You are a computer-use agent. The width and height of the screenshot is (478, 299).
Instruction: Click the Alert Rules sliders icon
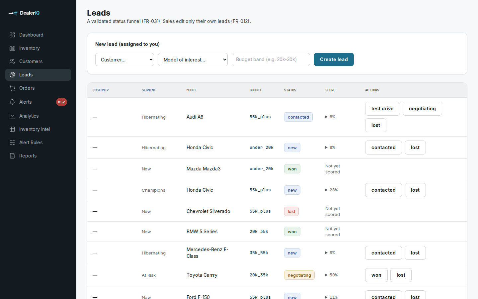tap(12, 143)
